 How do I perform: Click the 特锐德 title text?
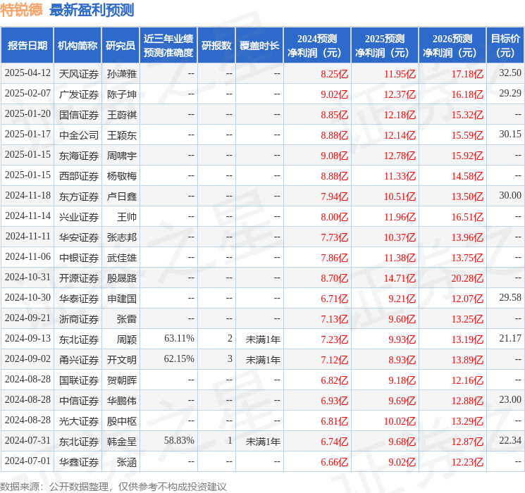point(21,10)
